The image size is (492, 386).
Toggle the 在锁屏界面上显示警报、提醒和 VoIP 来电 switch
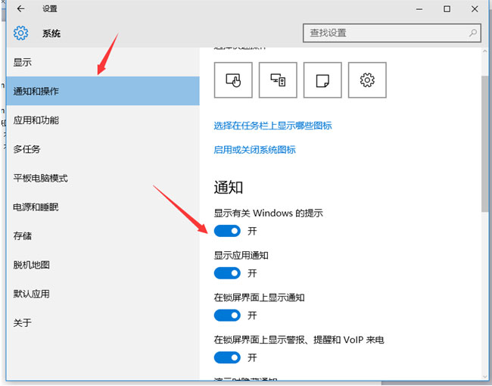point(227,357)
